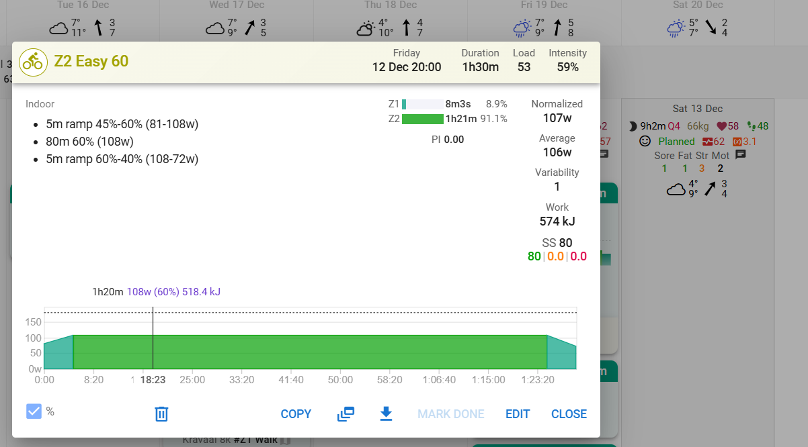Open the comment icon beside Mot
Screen dimensions: 808x447
point(741,155)
